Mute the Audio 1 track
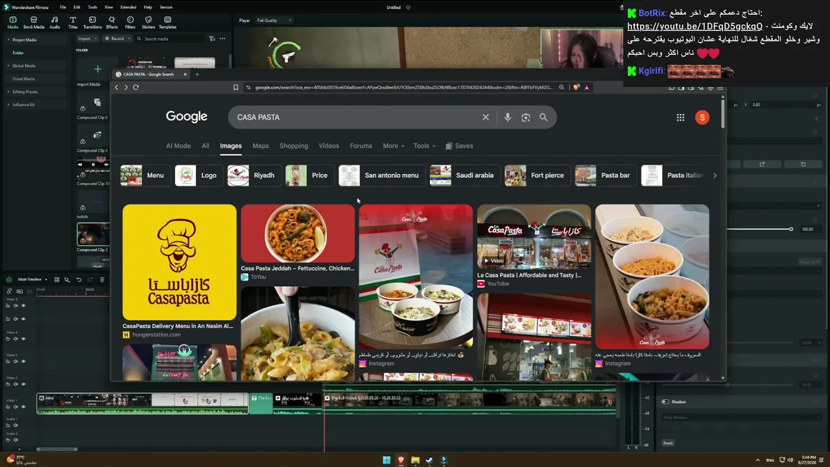 click(x=16, y=425)
